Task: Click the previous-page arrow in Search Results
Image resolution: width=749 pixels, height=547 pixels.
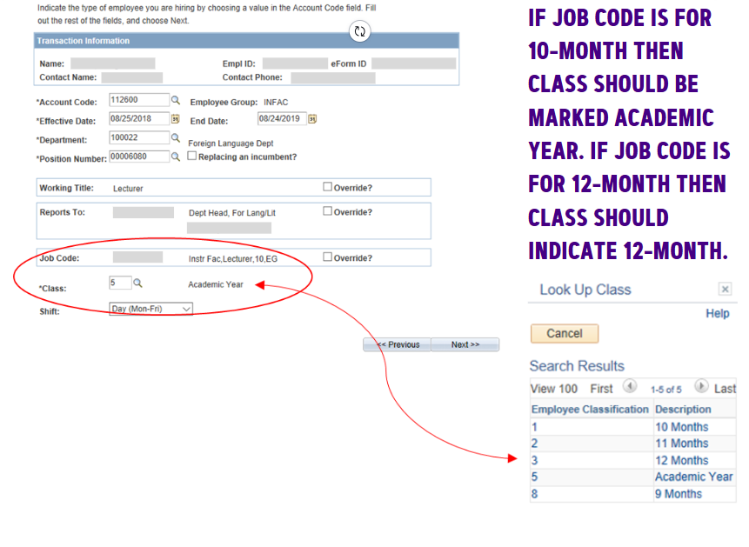Action: (630, 388)
